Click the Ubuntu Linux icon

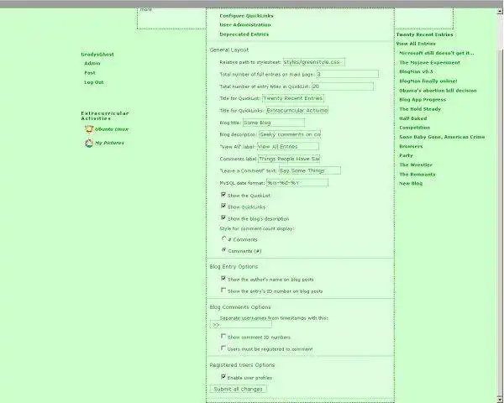pos(89,128)
